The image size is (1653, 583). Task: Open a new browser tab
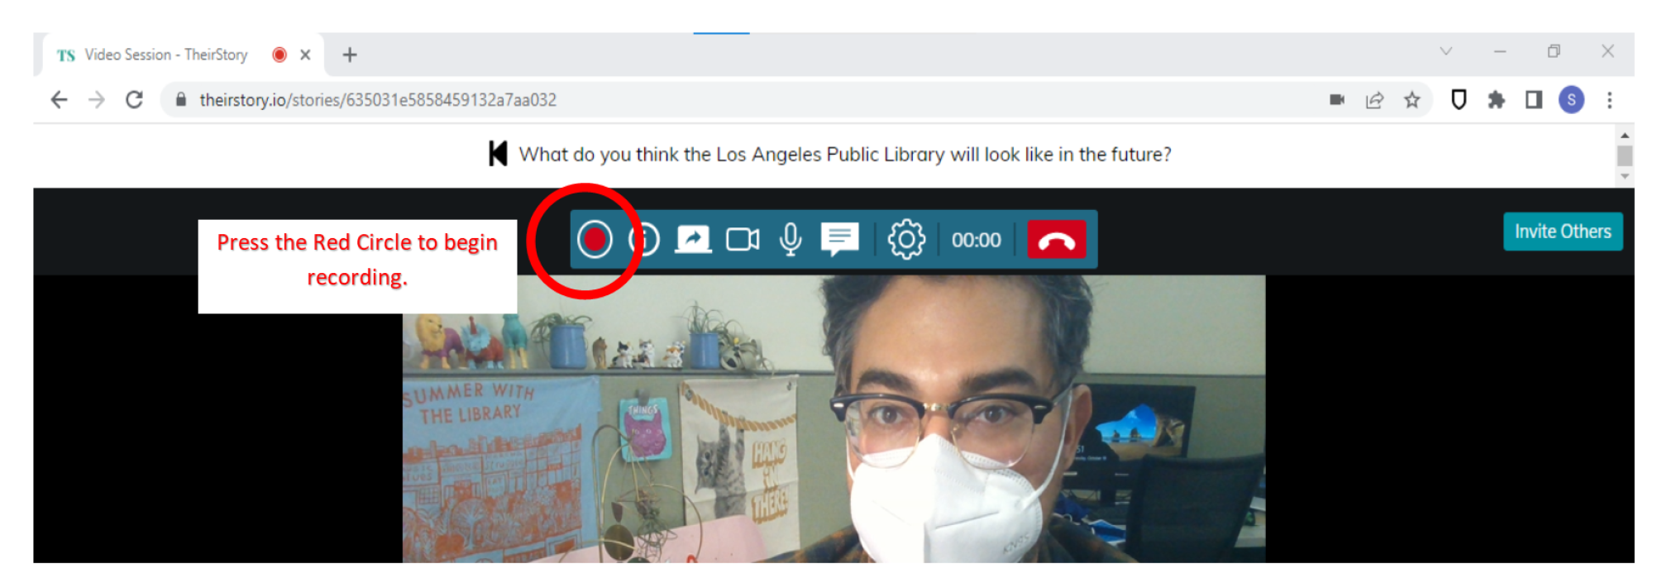click(x=350, y=55)
